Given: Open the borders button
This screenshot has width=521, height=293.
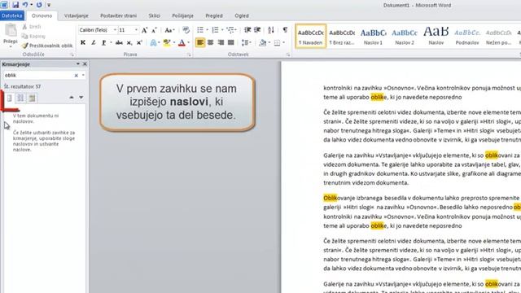Looking at the screenshot, I should (x=277, y=42).
